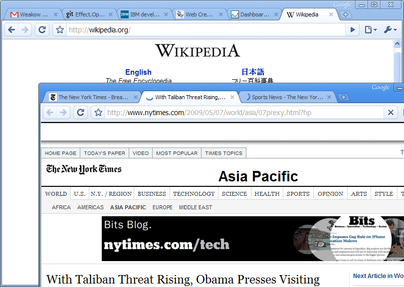Add a new tab in the nytimes window
The image size is (404, 287).
(x=343, y=97)
